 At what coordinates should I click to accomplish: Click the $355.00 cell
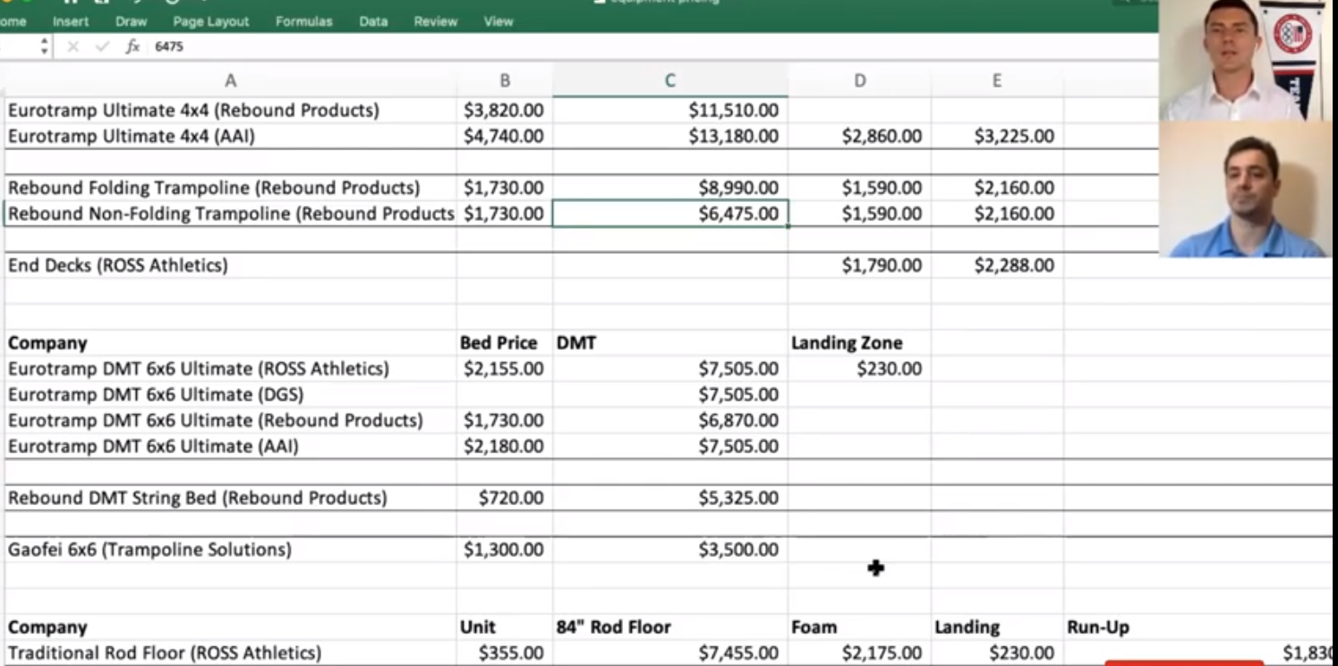[505, 653]
